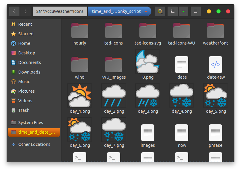The width and height of the screenshot is (241, 171).
Task: Select the images text file icon
Action: click(x=148, y=133)
